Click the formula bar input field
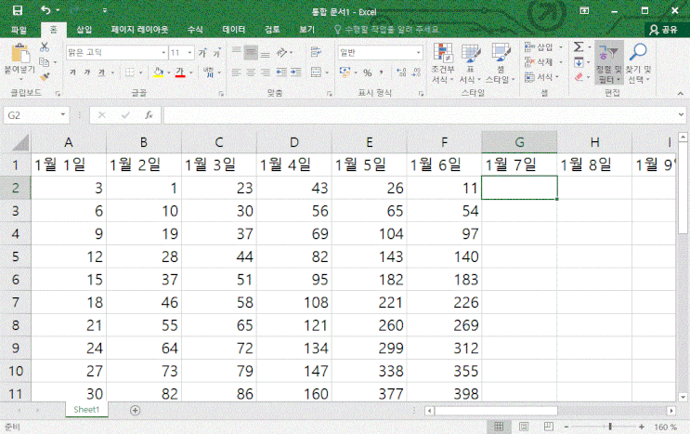The image size is (690, 434). (421, 115)
